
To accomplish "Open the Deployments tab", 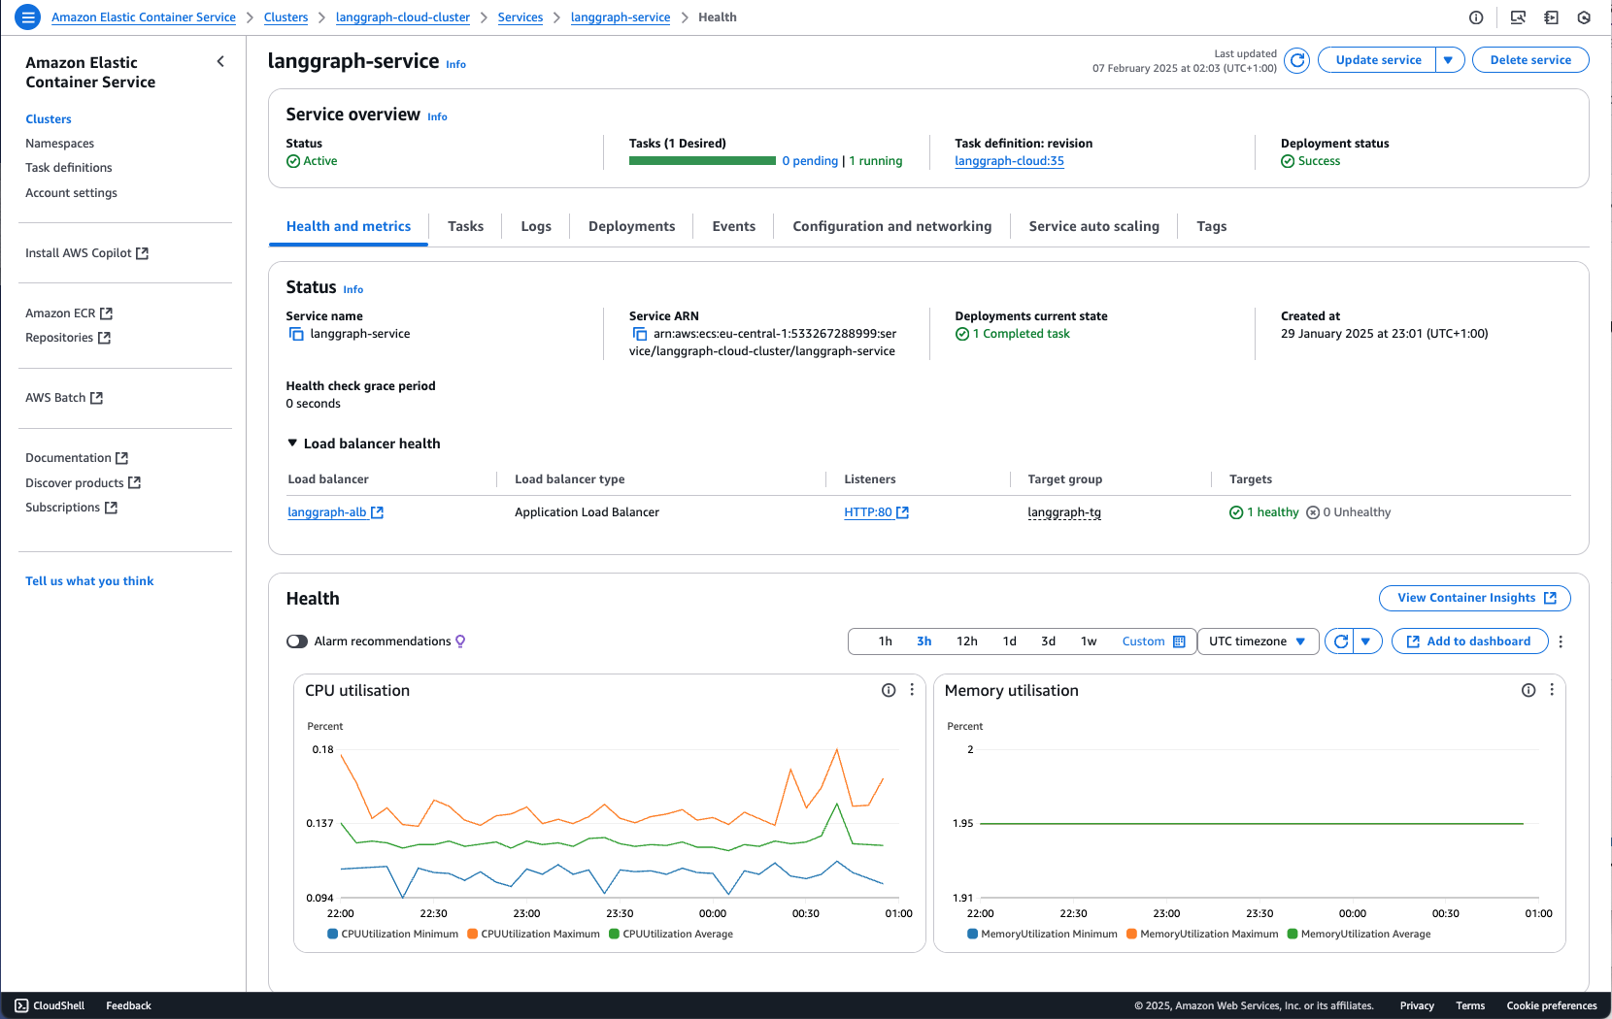I will pyautogui.click(x=631, y=226).
